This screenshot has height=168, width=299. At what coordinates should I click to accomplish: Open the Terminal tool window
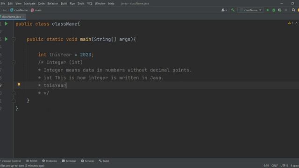tap(69, 161)
